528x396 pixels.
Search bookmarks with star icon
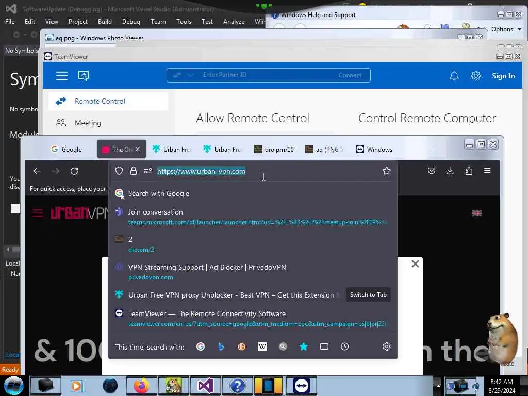point(303,346)
